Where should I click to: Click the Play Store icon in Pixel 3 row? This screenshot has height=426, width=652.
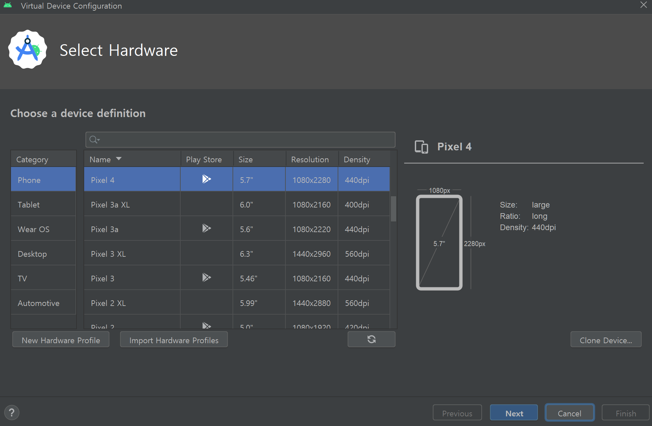tap(207, 278)
